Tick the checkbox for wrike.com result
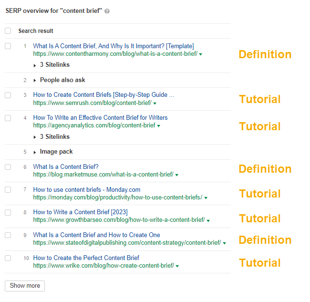 pyautogui.click(x=8, y=258)
